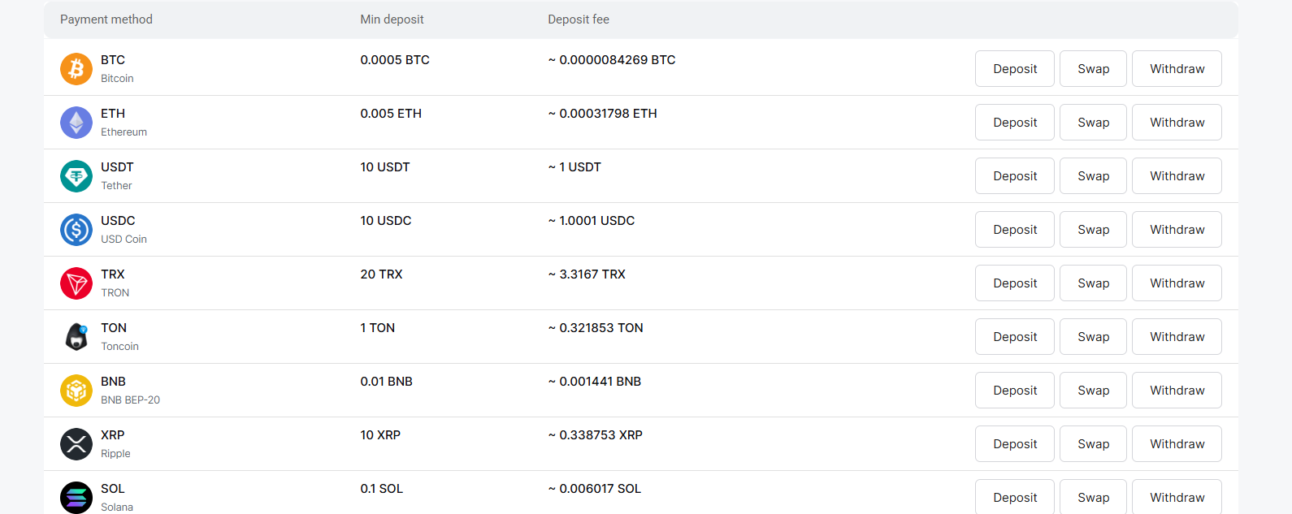The width and height of the screenshot is (1292, 514).
Task: Withdraw TON from the Toncoin row
Action: [x=1177, y=337]
